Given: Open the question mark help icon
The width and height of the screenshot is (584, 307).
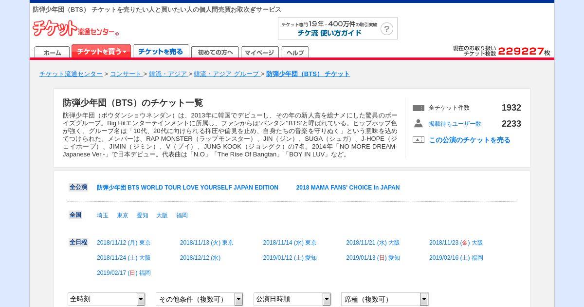Looking at the screenshot, I should 387,29.
